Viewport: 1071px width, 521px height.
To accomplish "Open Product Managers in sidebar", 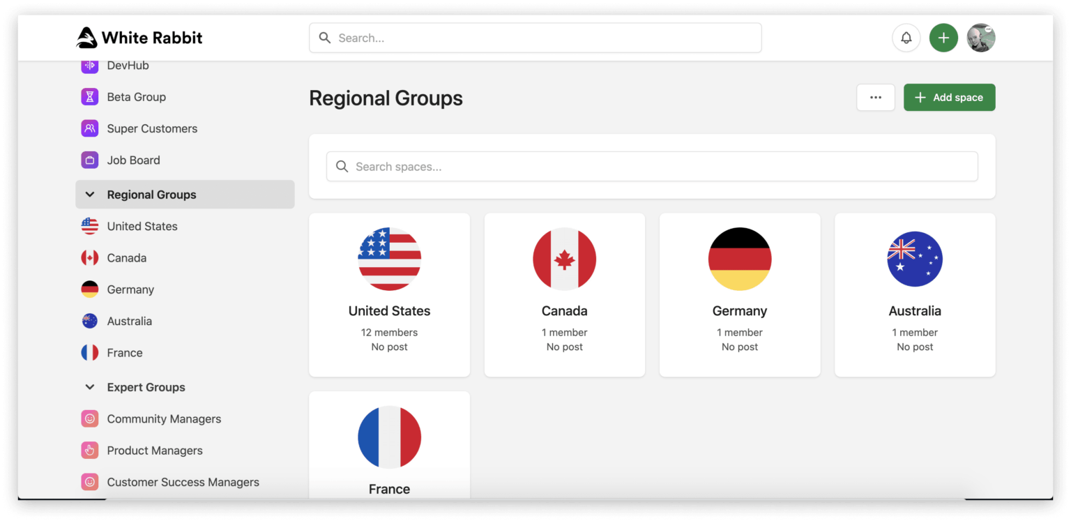I will click(x=155, y=451).
